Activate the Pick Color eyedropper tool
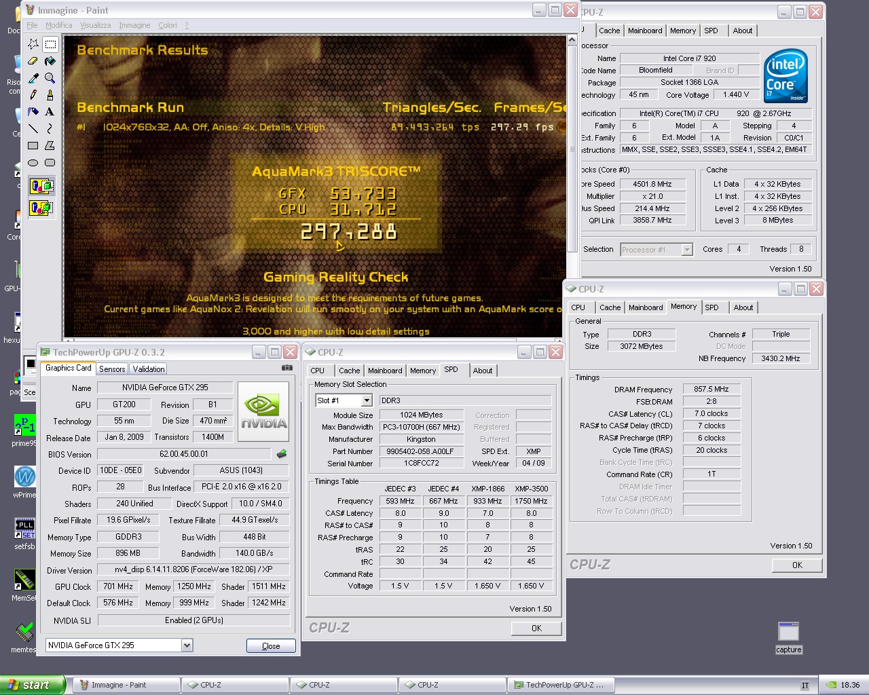Viewport: 869px width, 695px height. [33, 78]
